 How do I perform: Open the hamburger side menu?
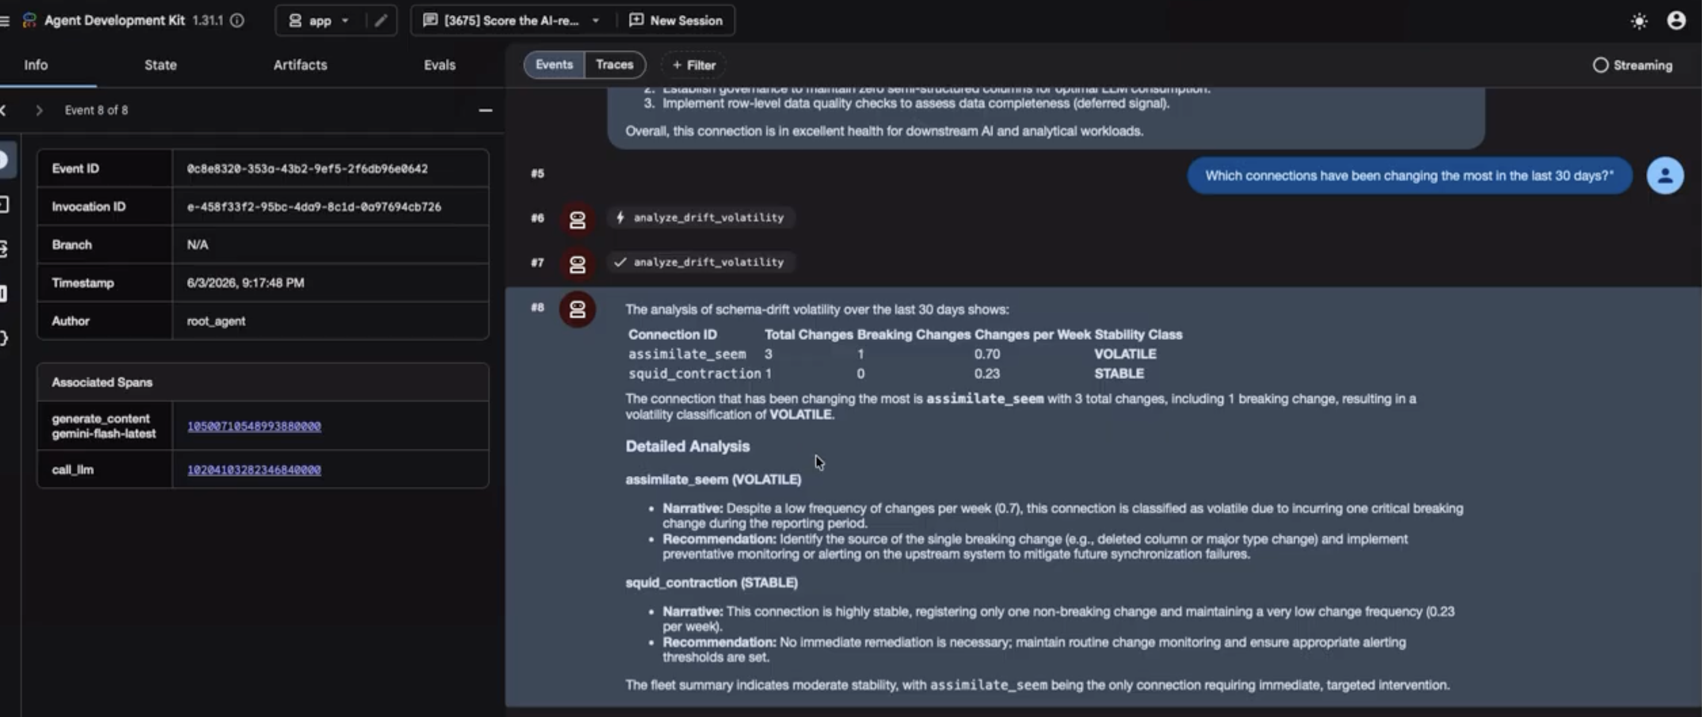[x=4, y=20]
